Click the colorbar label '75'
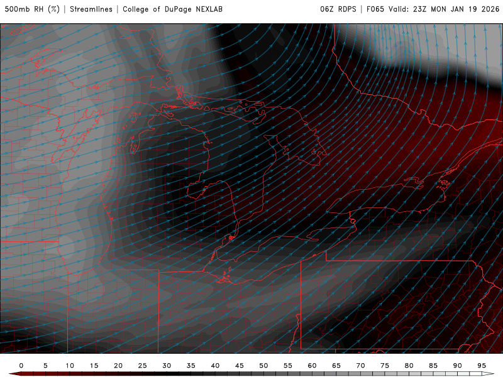503x377 pixels. coord(385,366)
